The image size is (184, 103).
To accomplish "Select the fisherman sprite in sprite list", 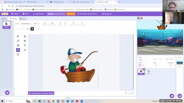I will click(x=141, y=72).
